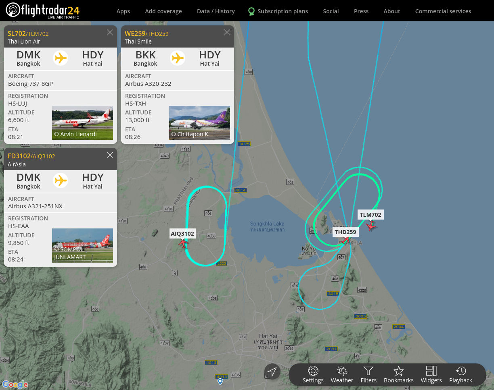Image resolution: width=494 pixels, height=390 pixels.
Task: Open the About menu
Action: click(x=392, y=11)
